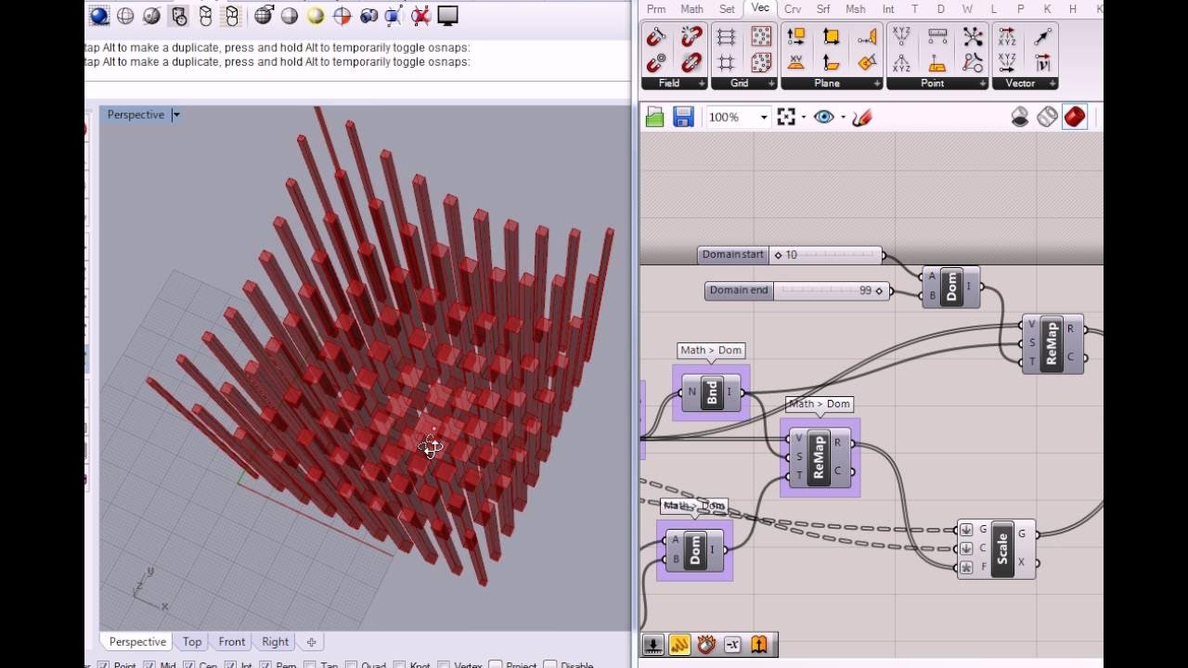Select the Construct Point XYZ icon
The image size is (1188, 668).
point(901,37)
